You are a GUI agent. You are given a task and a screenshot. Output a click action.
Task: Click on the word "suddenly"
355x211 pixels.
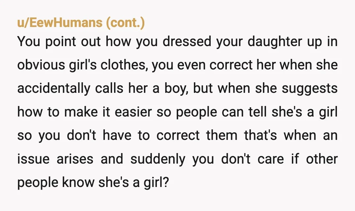point(158,159)
